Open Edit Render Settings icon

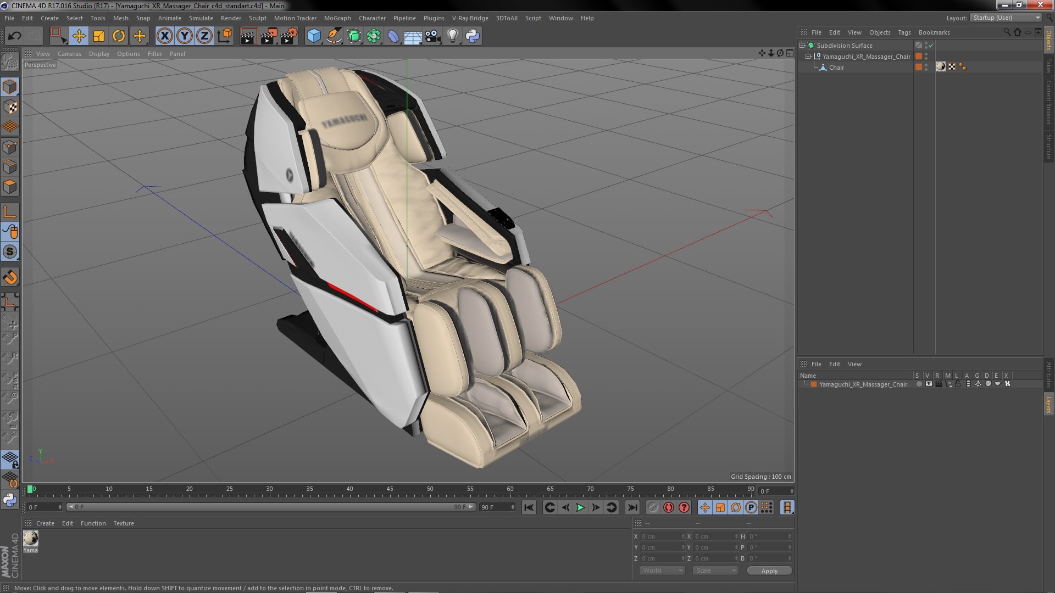[289, 36]
